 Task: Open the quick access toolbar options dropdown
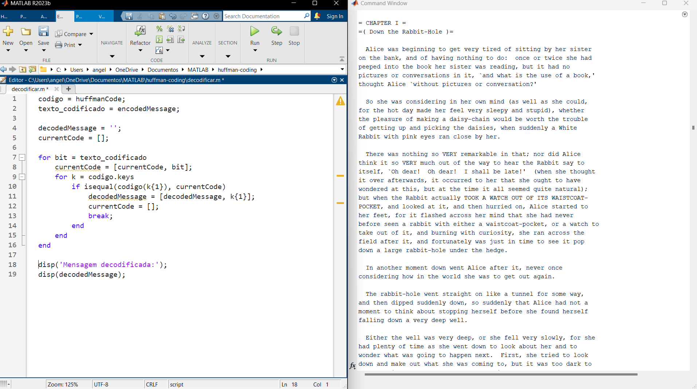tap(217, 16)
